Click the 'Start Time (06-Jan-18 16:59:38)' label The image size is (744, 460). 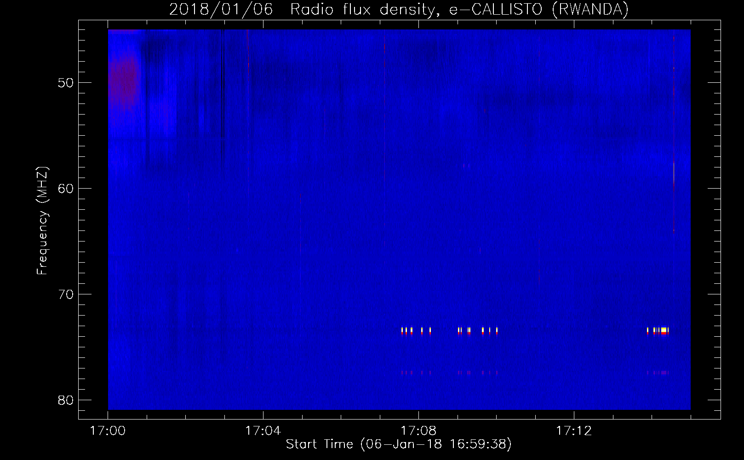click(x=399, y=444)
